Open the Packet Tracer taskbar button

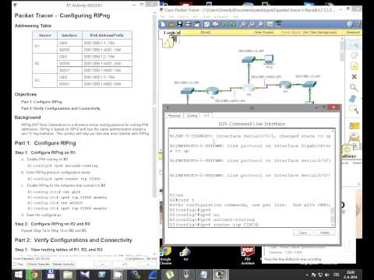(x=221, y=275)
